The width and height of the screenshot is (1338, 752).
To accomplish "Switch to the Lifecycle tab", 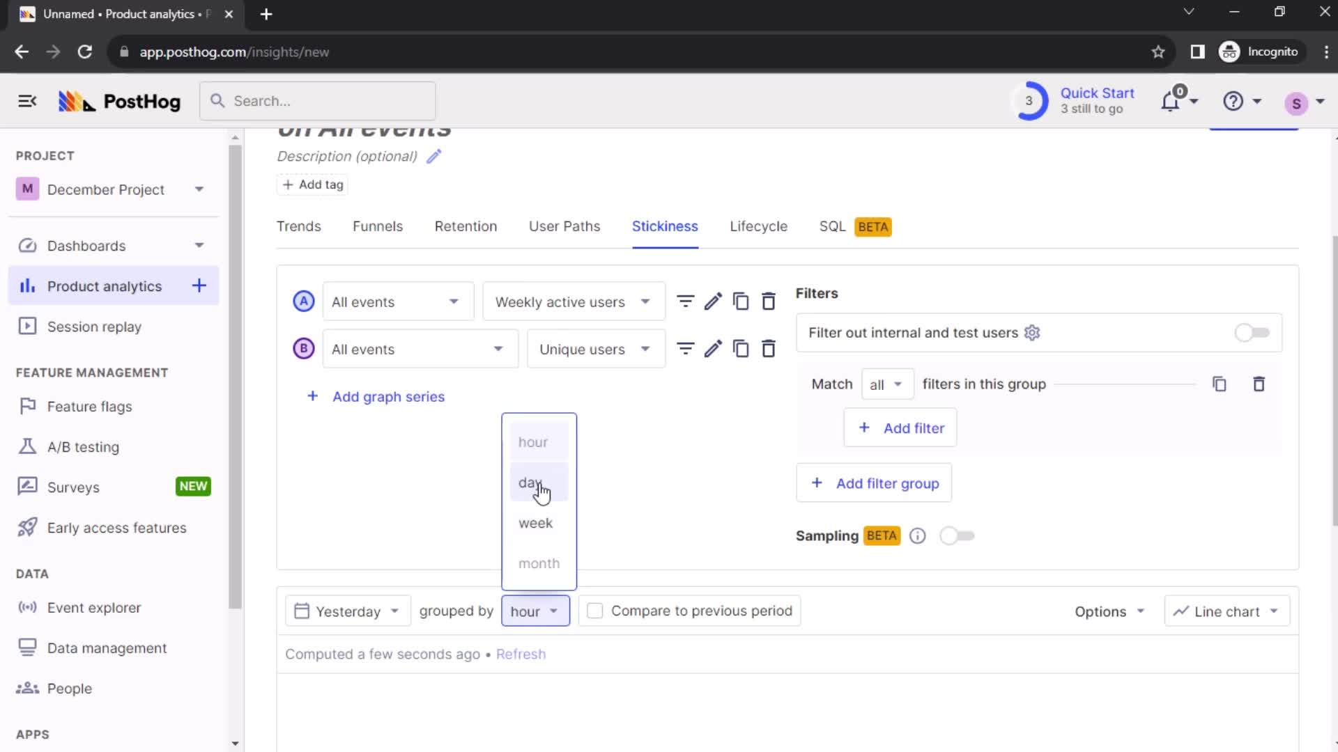I will point(759,227).
